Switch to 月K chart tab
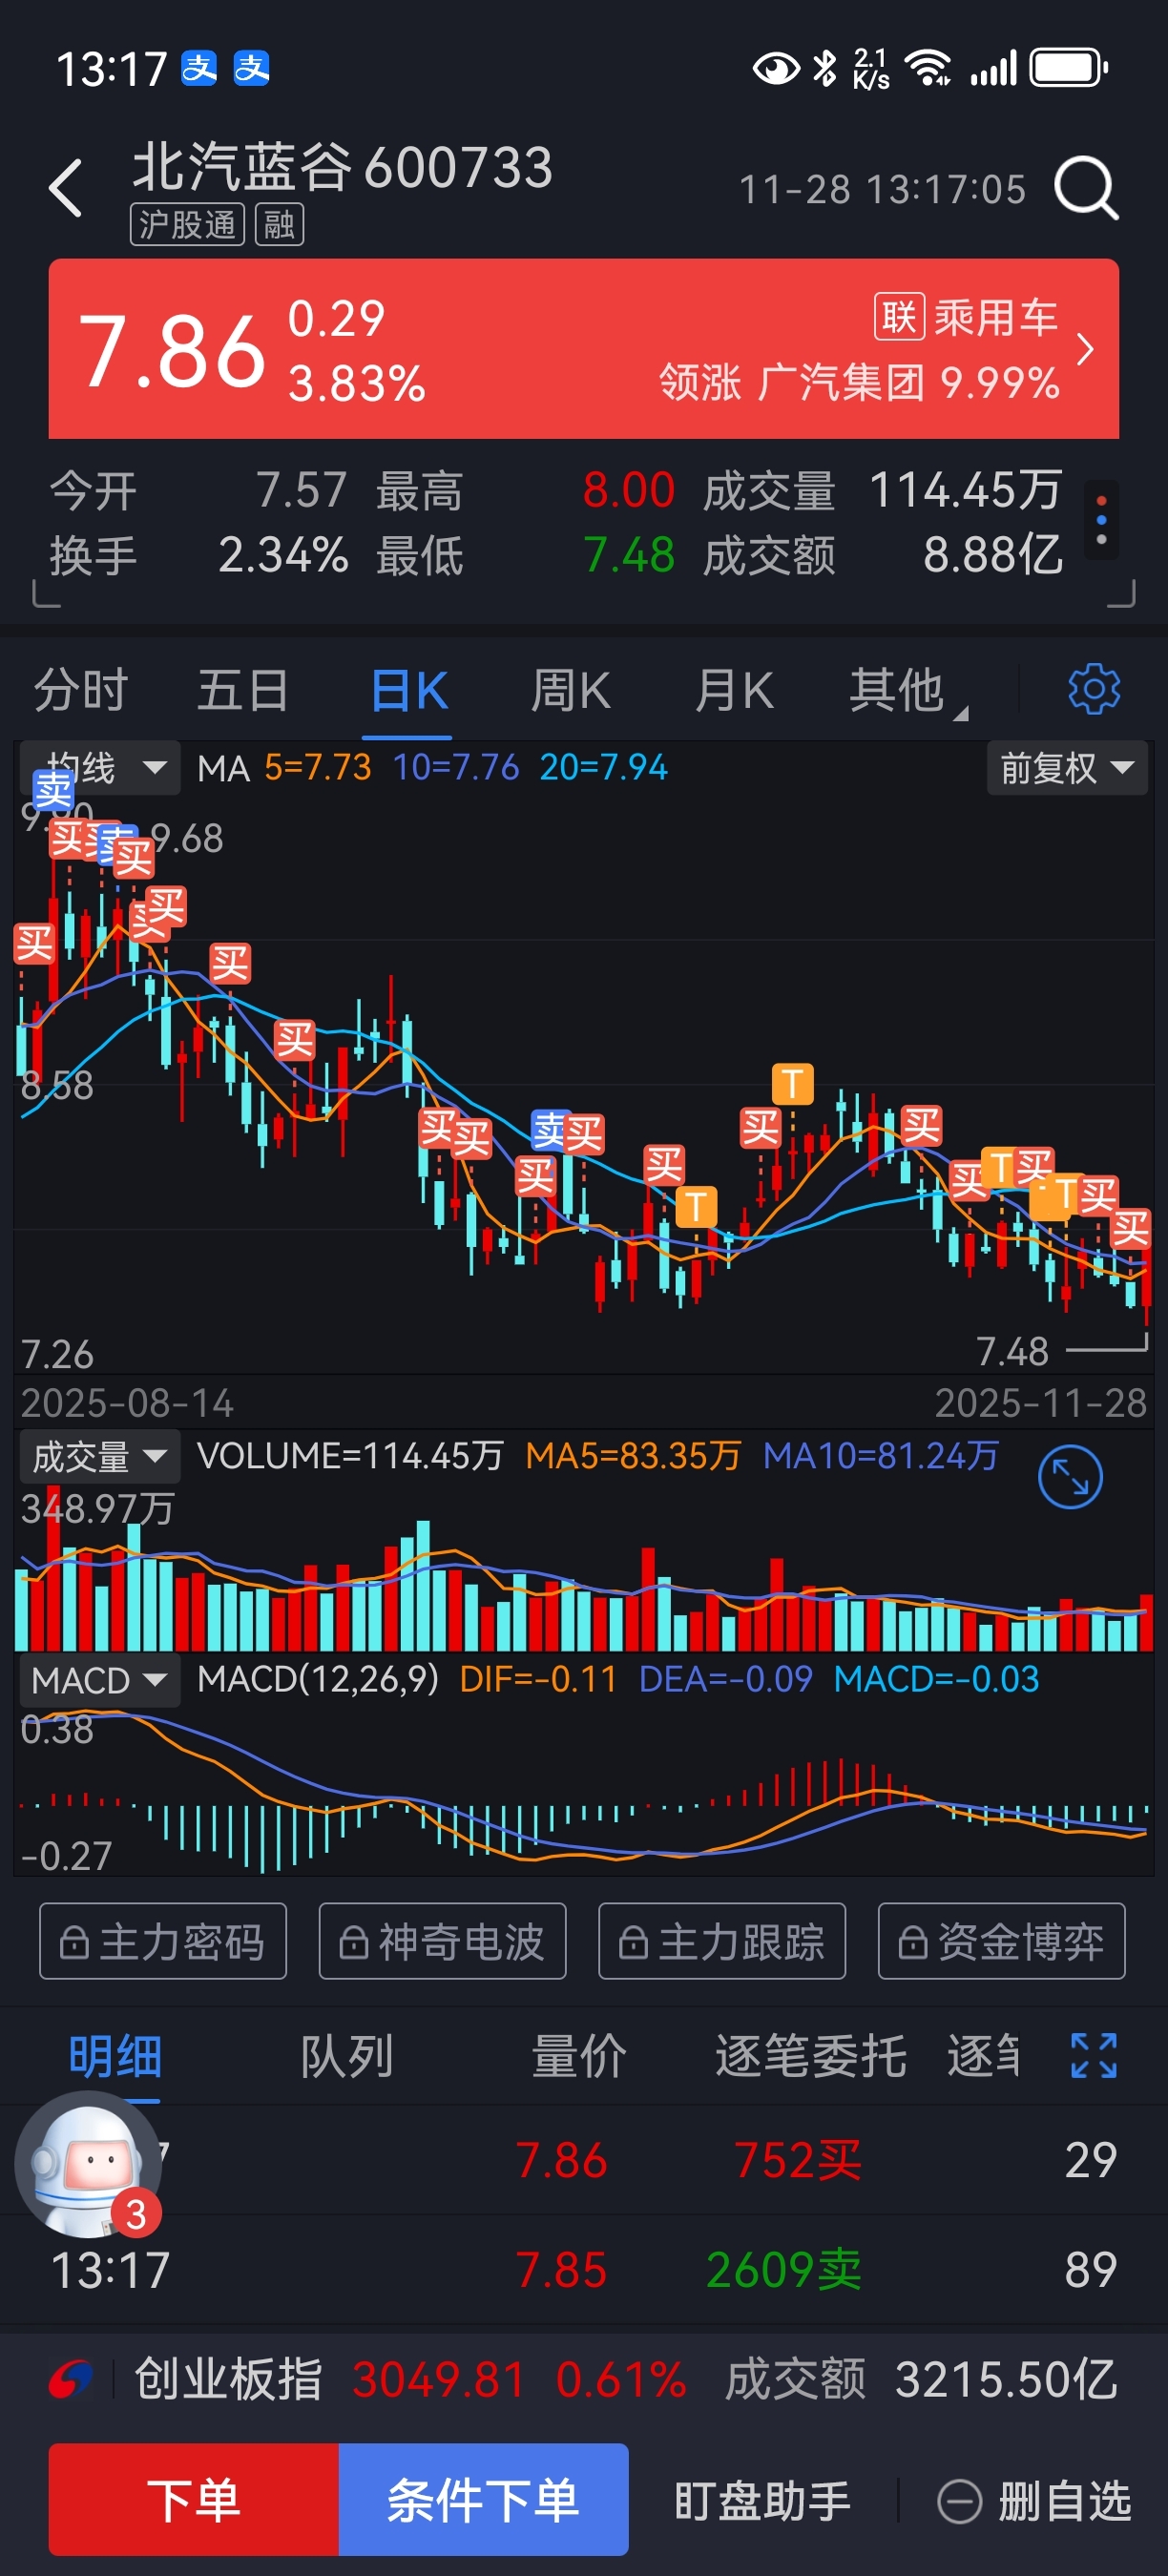 734,690
